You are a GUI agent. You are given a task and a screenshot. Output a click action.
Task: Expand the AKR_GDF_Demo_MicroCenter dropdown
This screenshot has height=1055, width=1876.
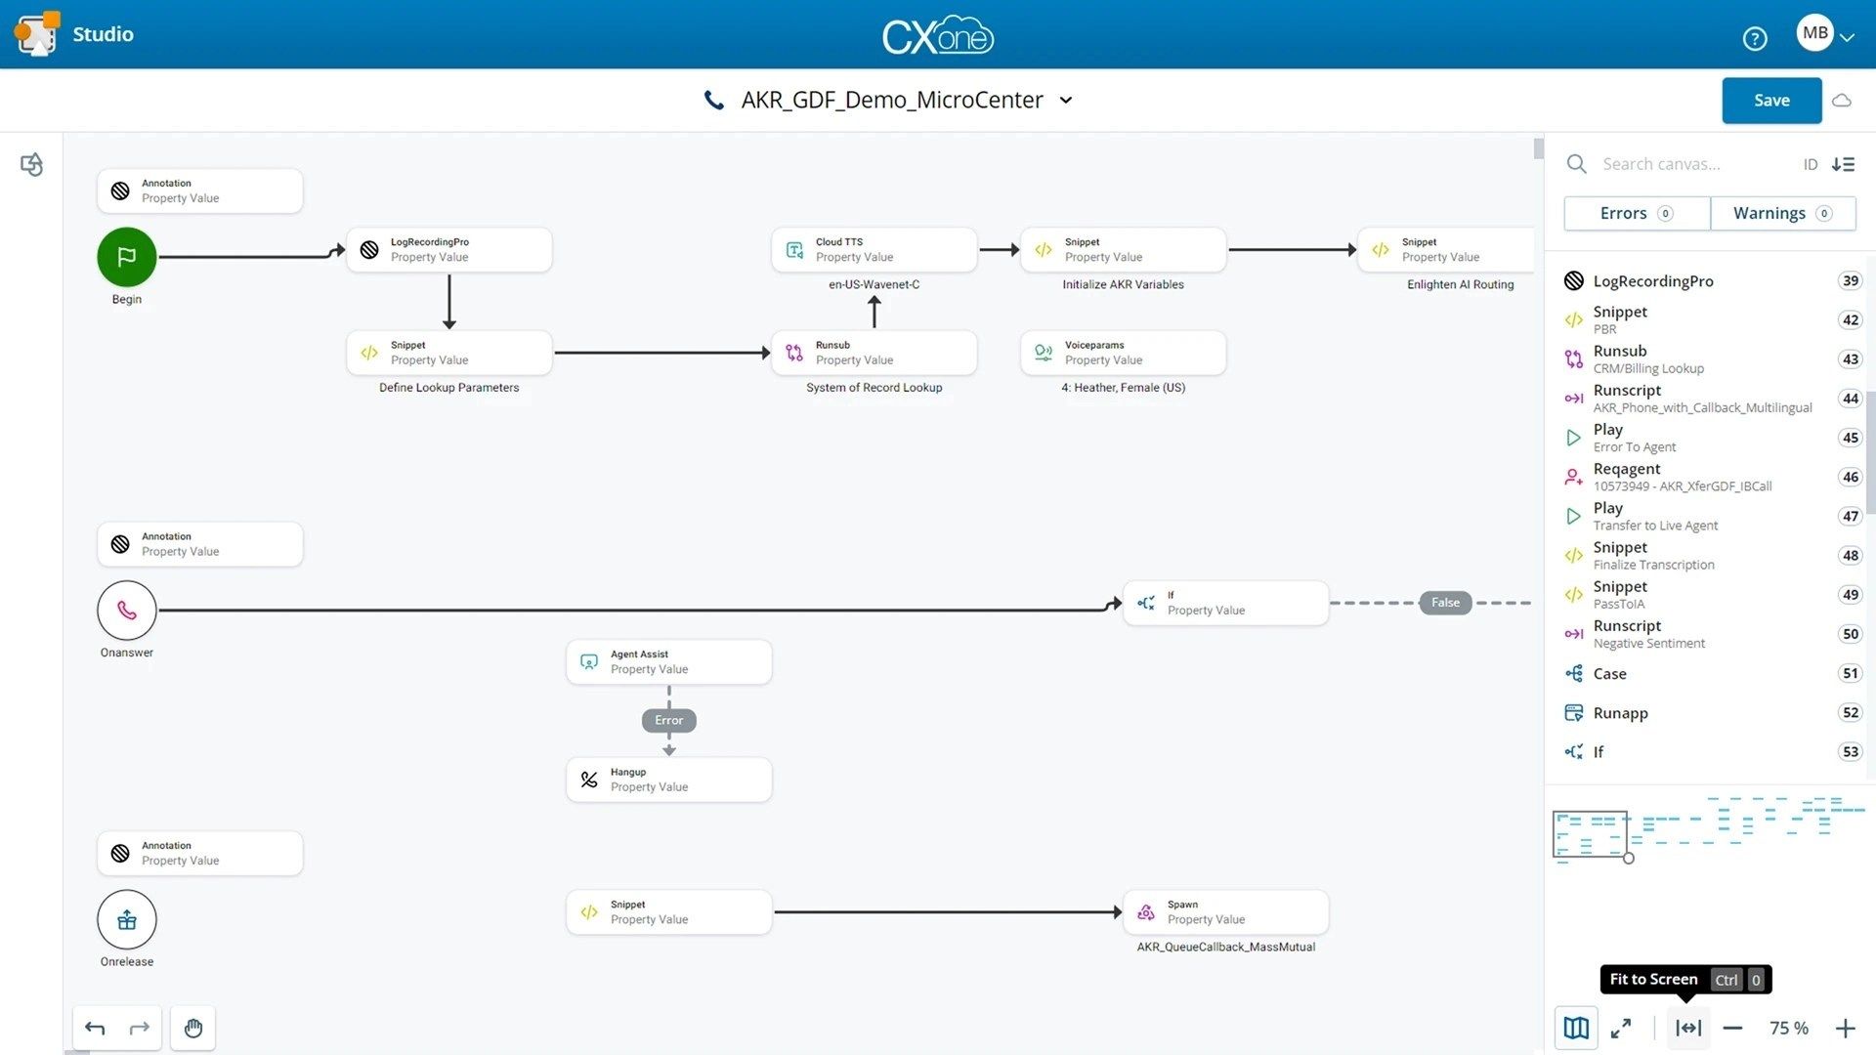point(1066,101)
